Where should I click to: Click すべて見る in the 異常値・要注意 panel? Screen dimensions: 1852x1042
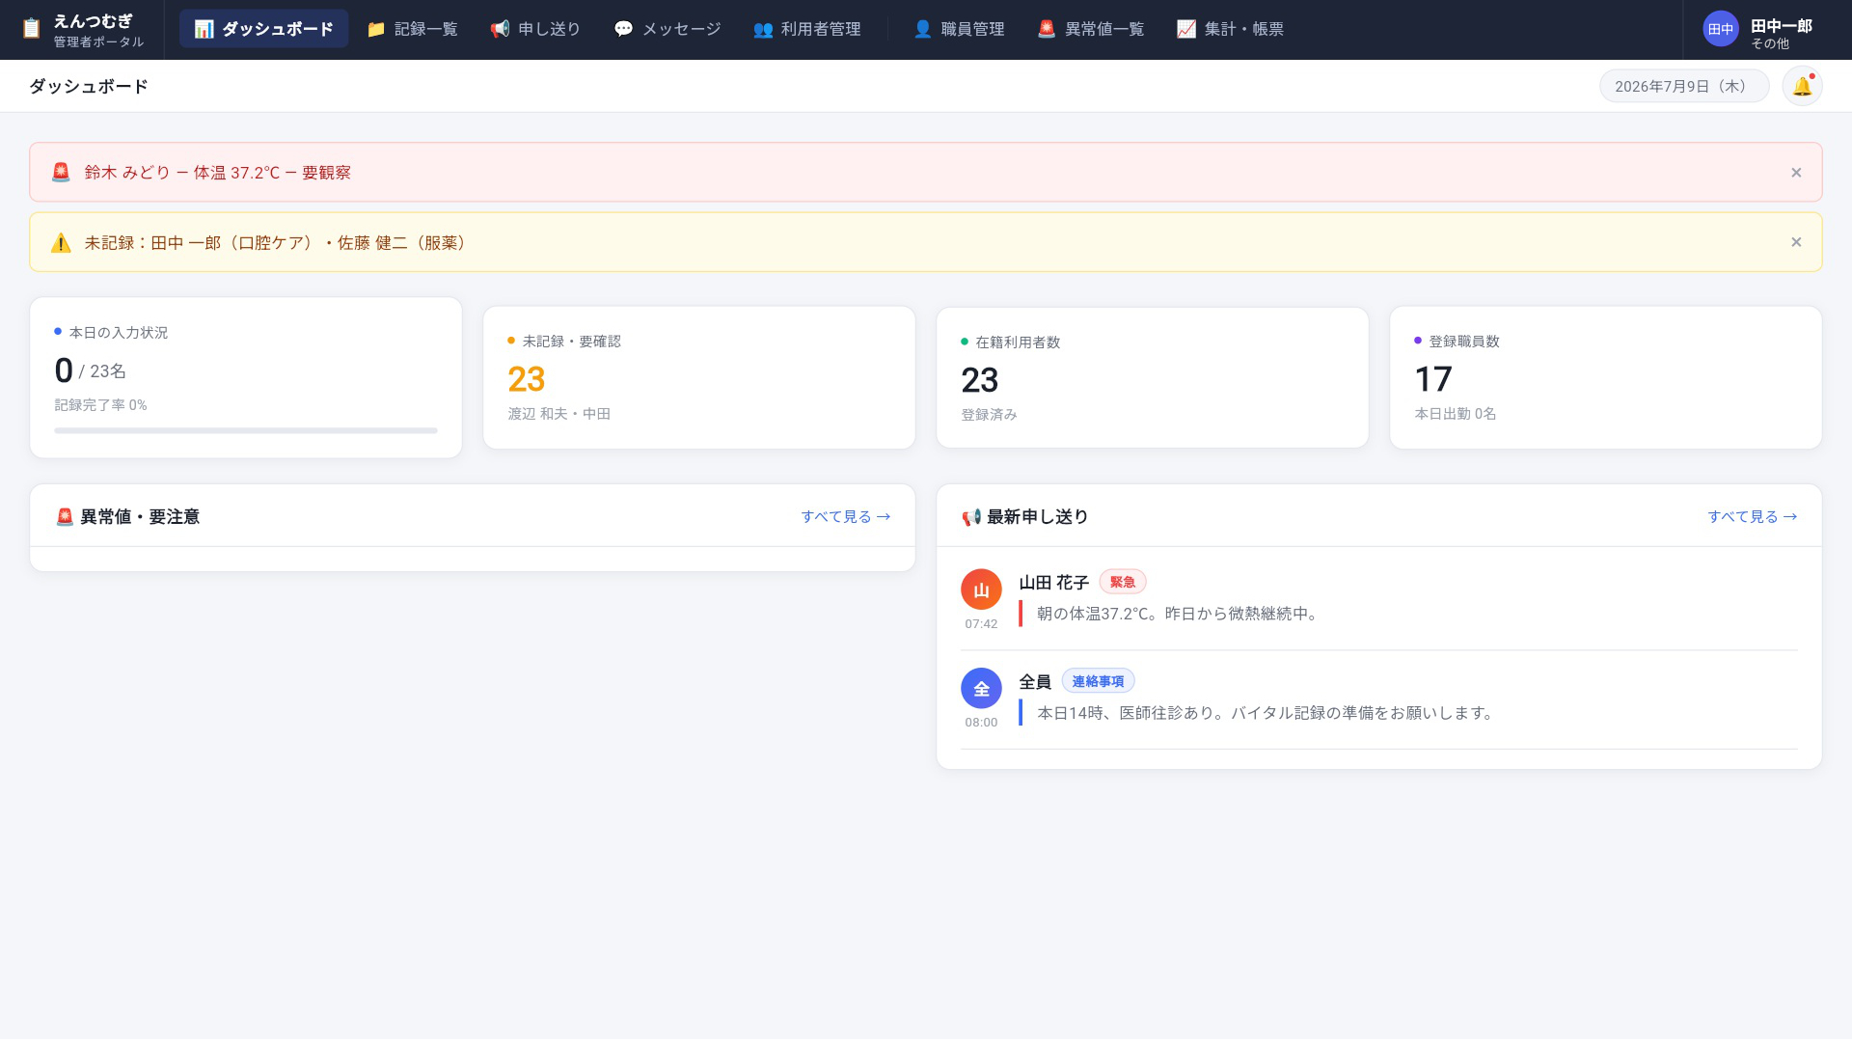[846, 516]
